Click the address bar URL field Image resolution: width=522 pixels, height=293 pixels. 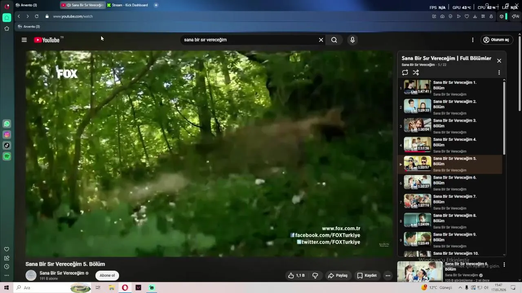coord(237,16)
